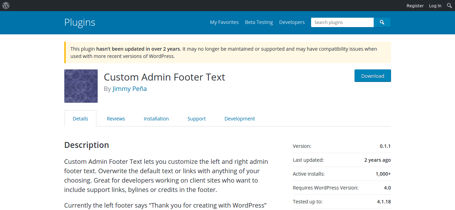Click the '2 years ago' last updated value
The height and width of the screenshot is (210, 455).
pyautogui.click(x=377, y=160)
